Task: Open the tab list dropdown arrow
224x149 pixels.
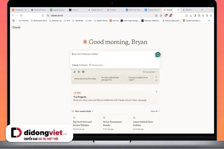Action: coord(211,10)
